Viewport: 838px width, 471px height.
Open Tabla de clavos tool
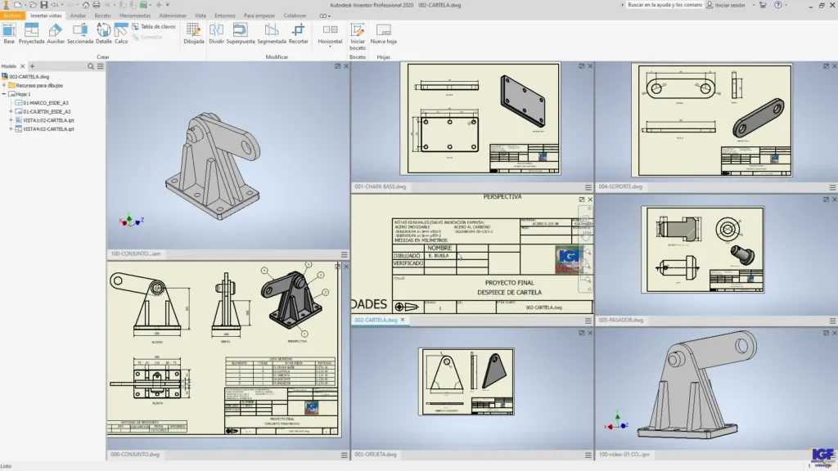(154, 26)
